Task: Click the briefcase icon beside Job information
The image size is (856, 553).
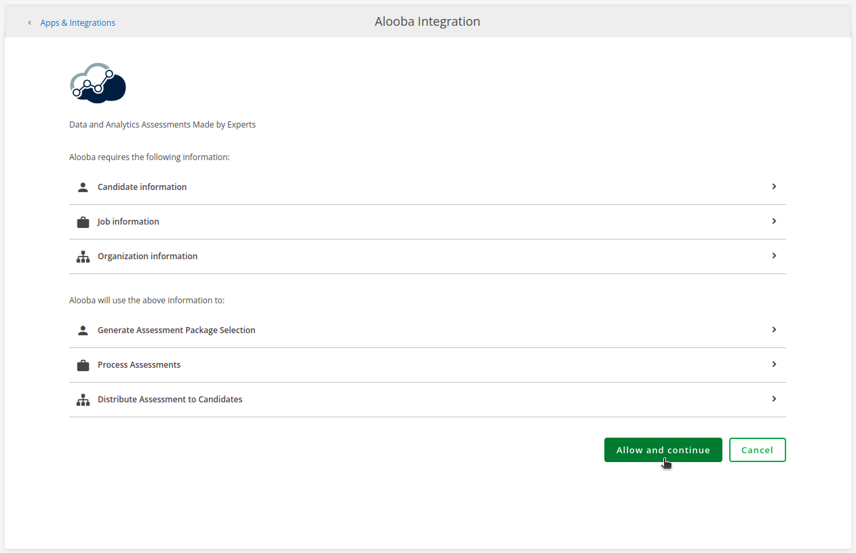Action: click(83, 222)
